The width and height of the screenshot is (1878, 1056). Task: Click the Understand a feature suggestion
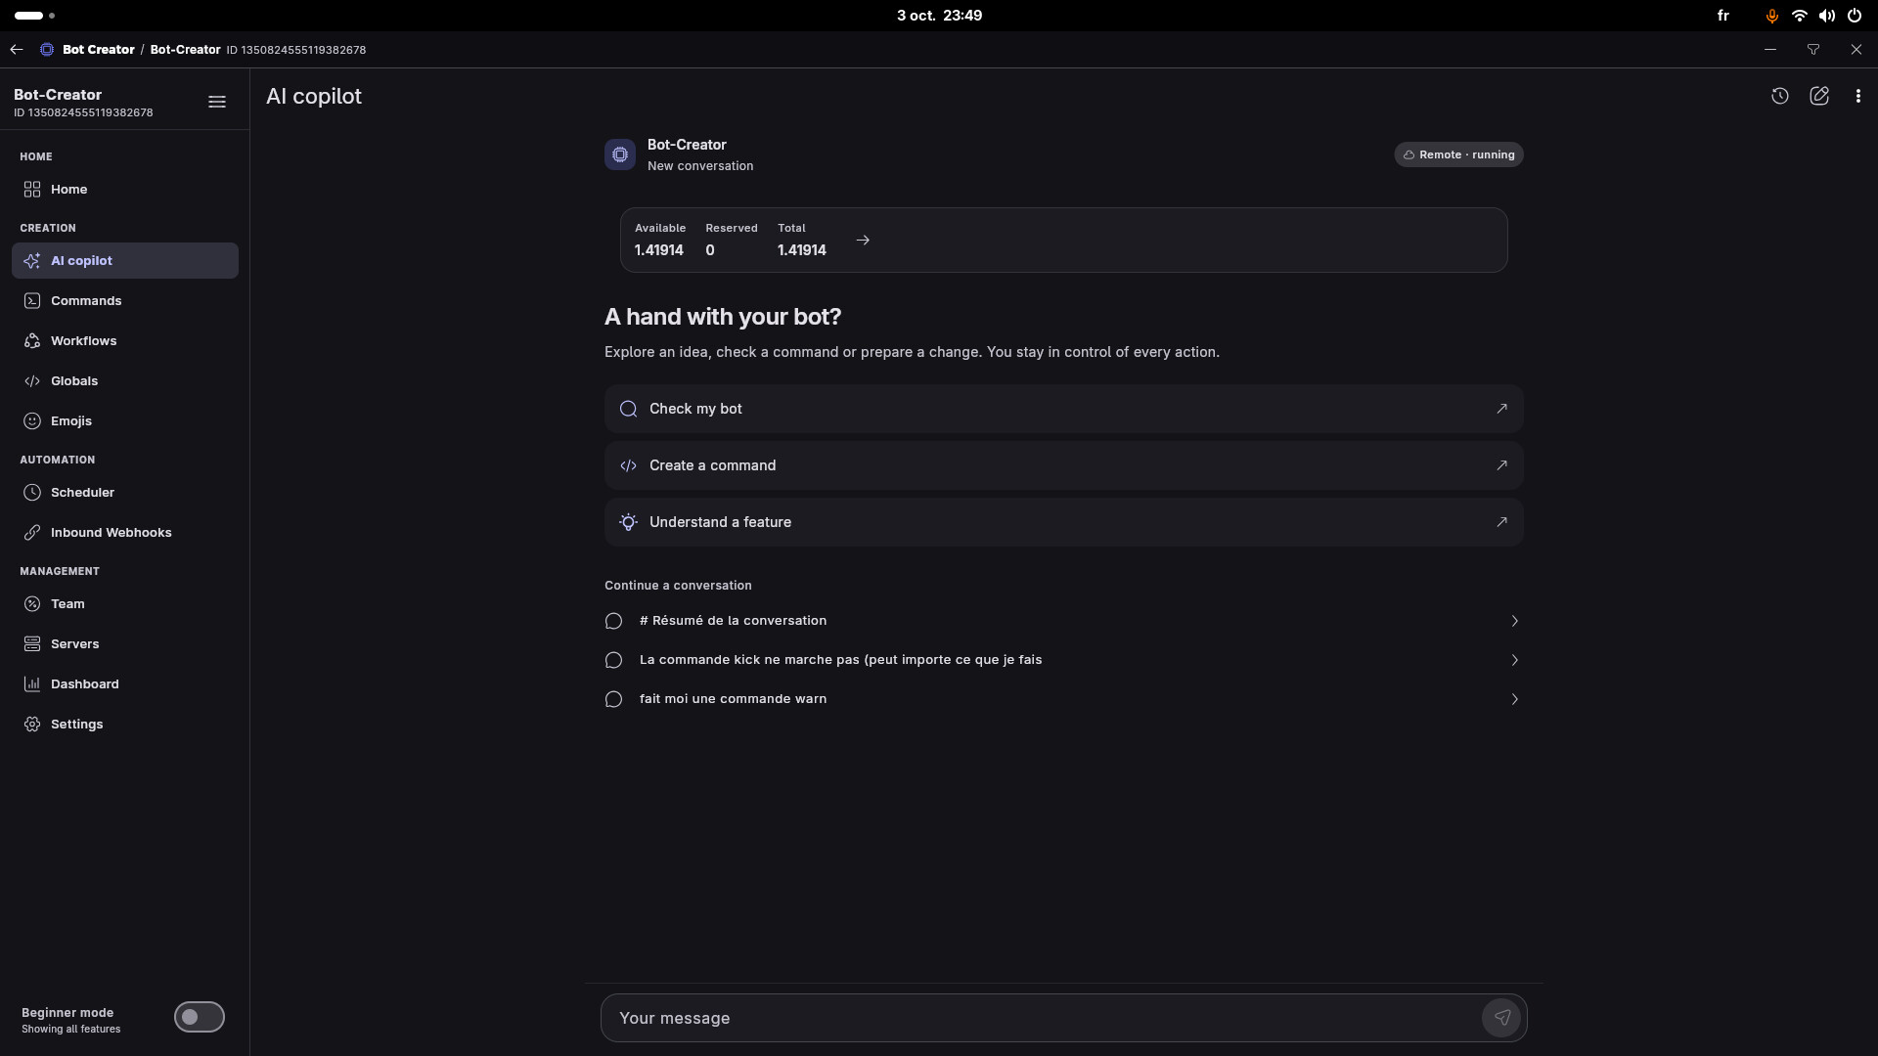click(x=1063, y=522)
